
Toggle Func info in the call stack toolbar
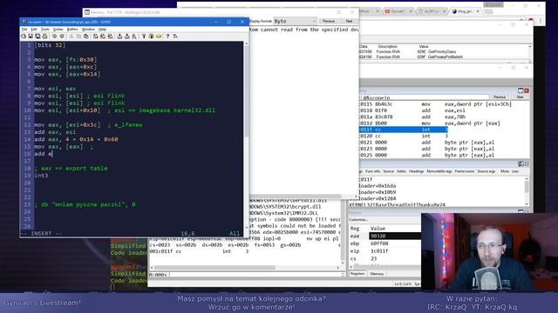372,171
